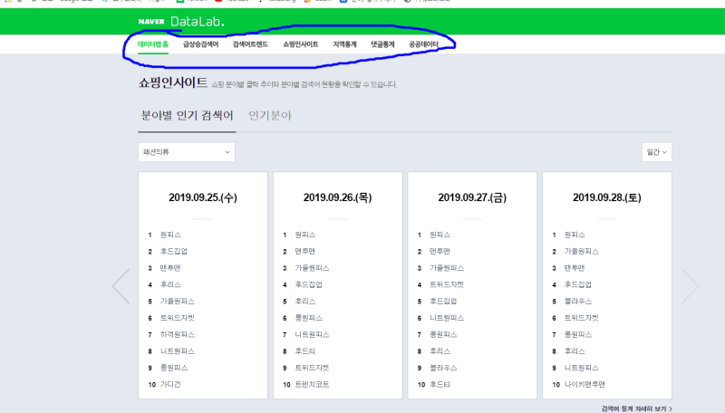Open rank 1 원피스 under 2019.09.25

170,235
